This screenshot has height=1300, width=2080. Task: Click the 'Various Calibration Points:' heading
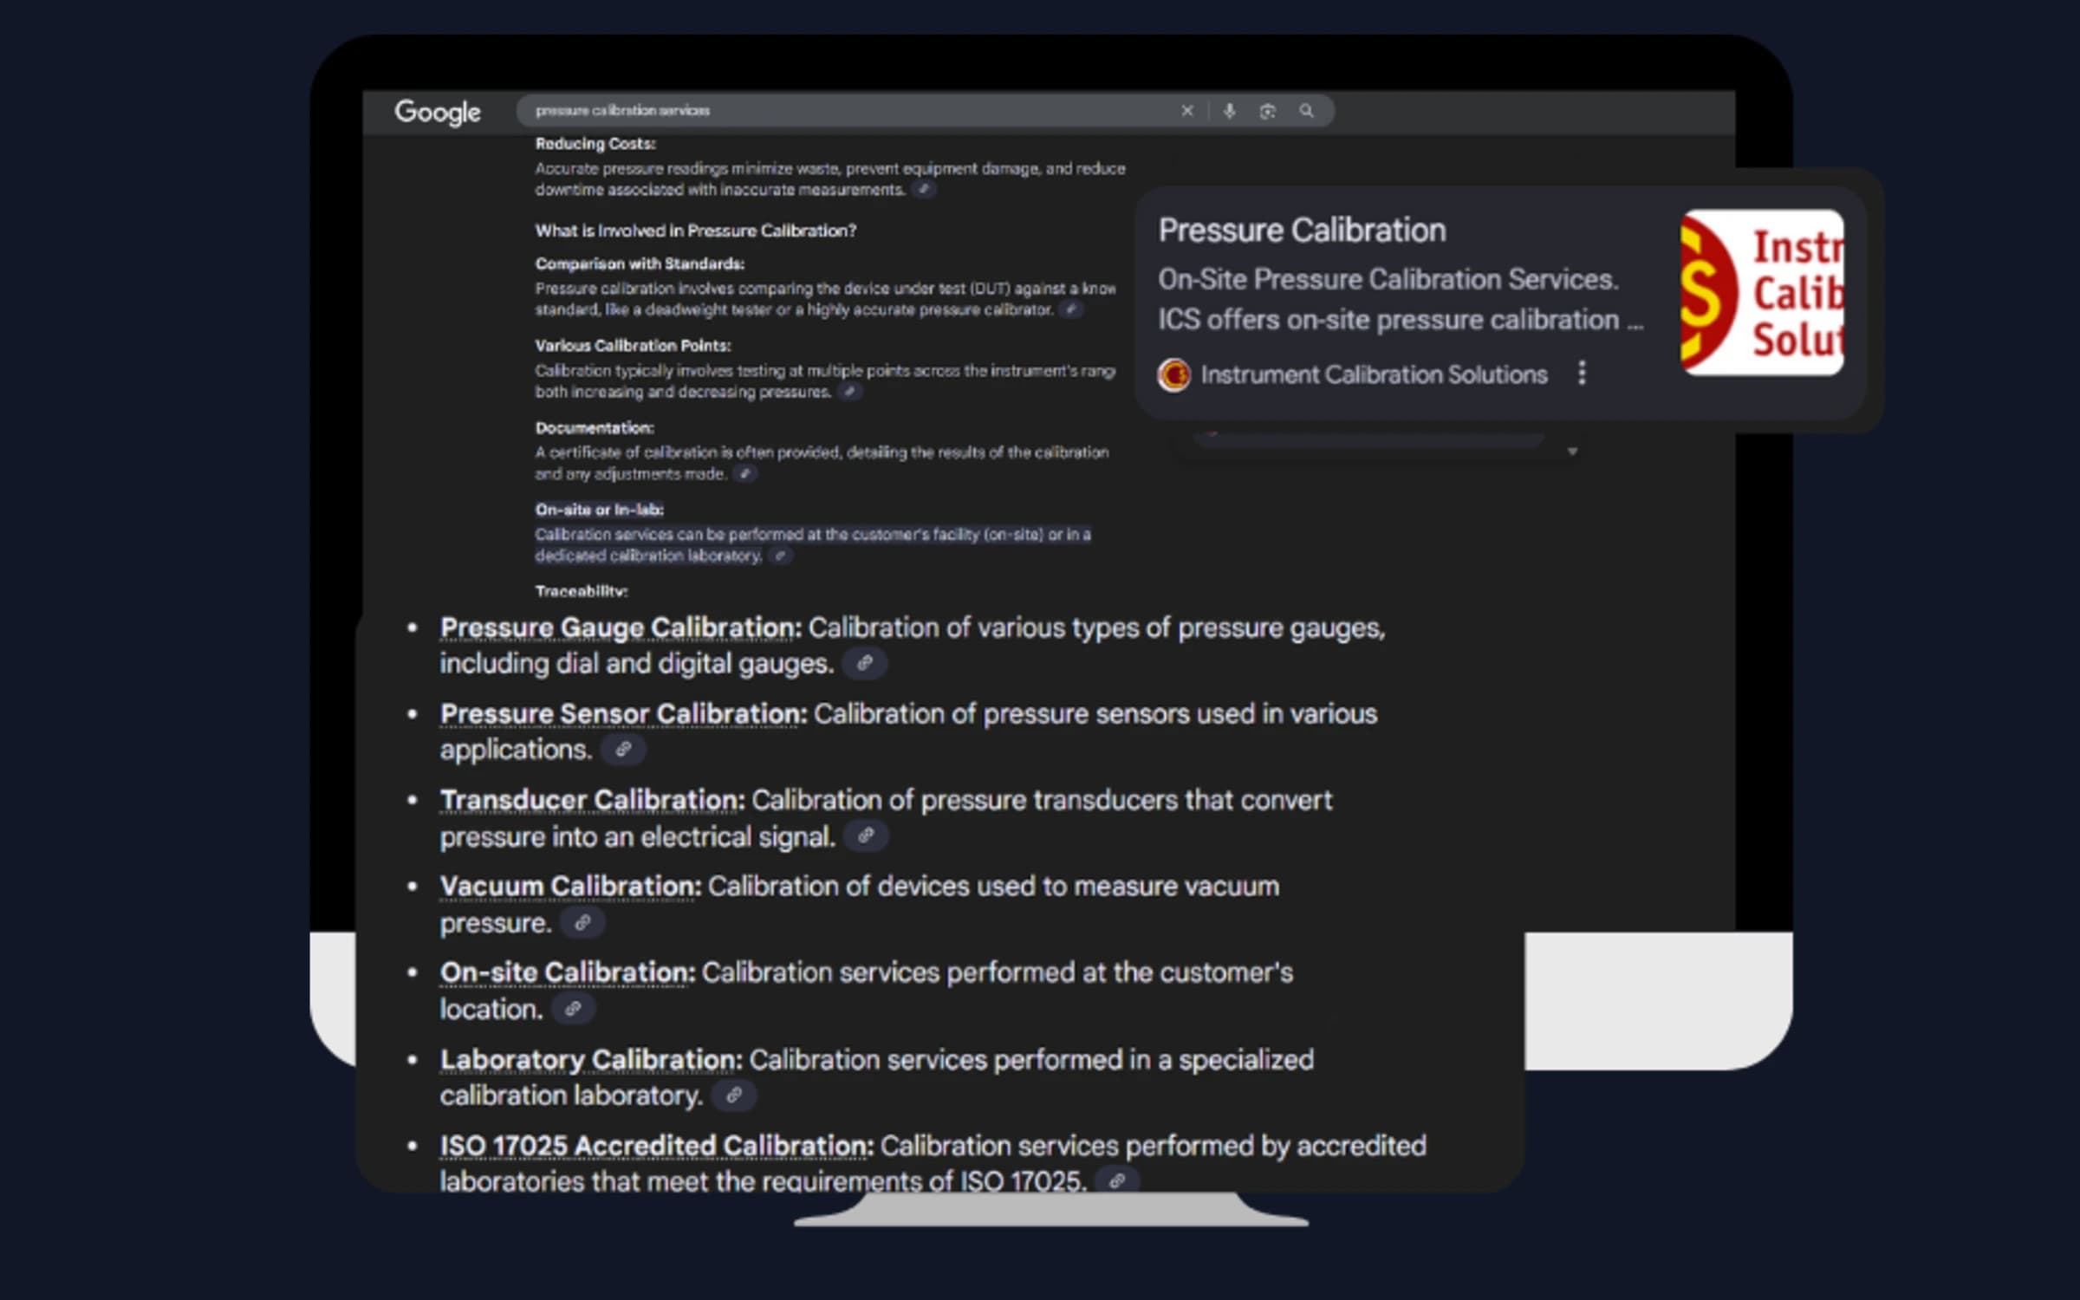pyautogui.click(x=633, y=346)
